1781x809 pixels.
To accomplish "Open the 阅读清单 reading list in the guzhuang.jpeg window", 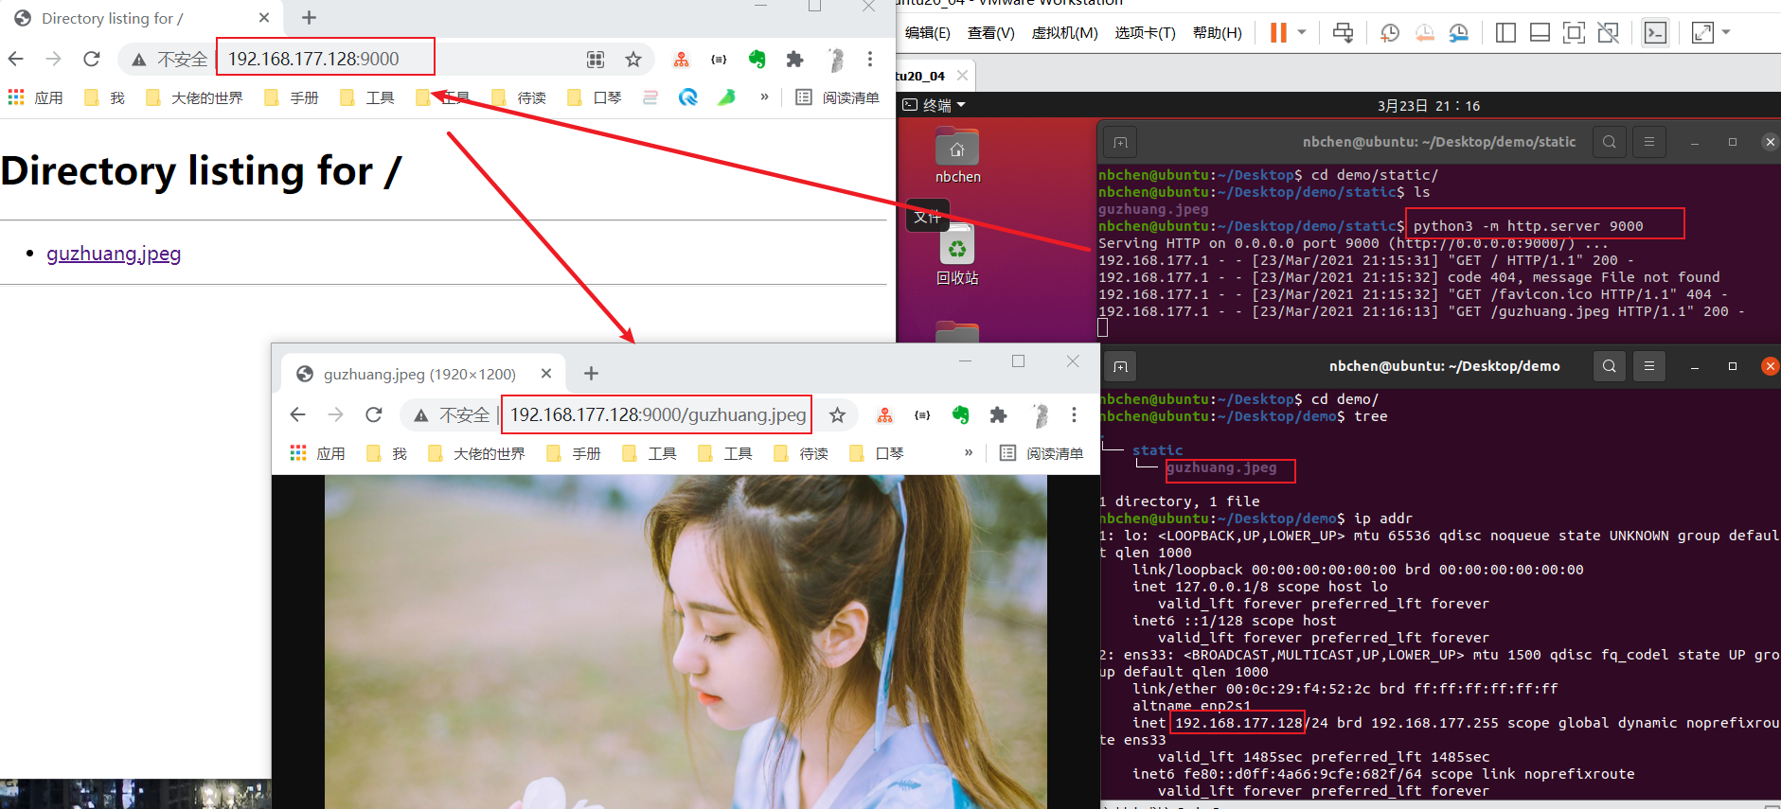I will tap(1042, 453).
